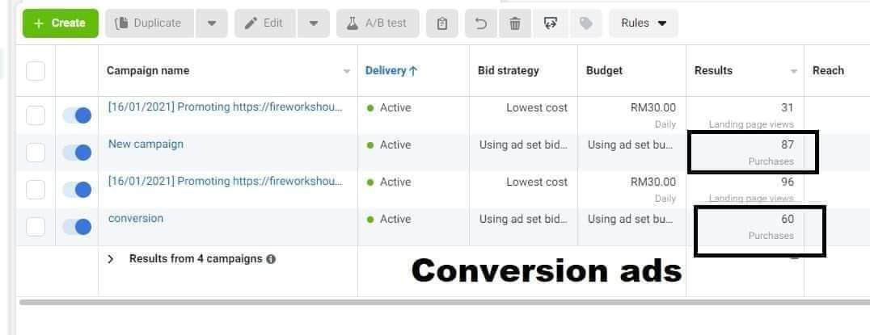Screen dimensions: 870x335
Task: Click the info icon beside Results from 4 campaigns
Action: coord(271,259)
